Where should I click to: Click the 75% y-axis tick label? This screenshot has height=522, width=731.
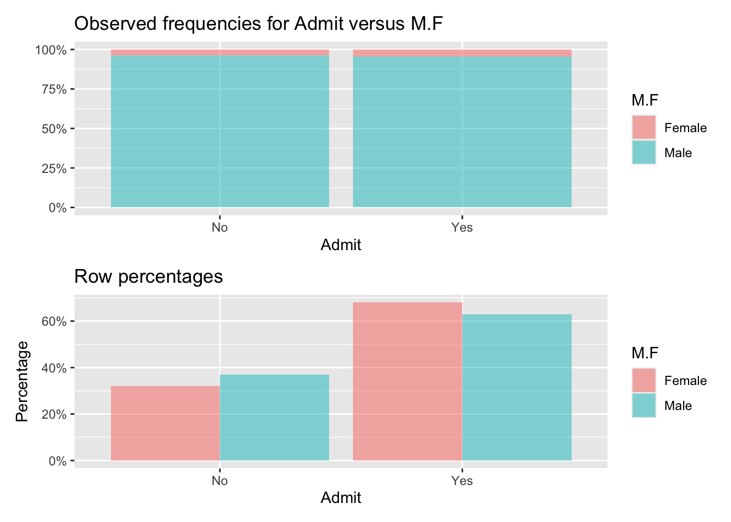click(x=54, y=89)
